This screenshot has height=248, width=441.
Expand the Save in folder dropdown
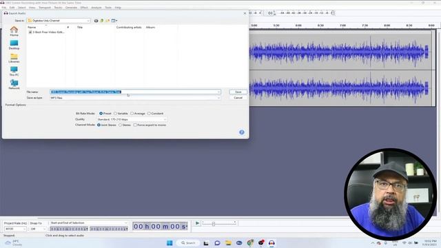pyautogui.click(x=88, y=21)
